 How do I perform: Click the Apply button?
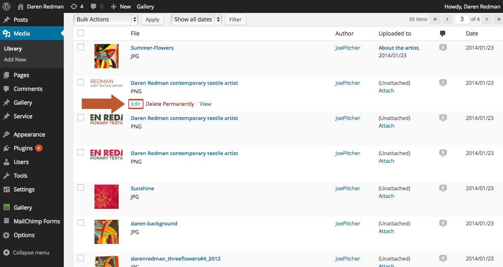(153, 19)
